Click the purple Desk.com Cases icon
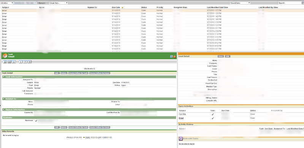Viewport: 304px width, 148px height. pyautogui.click(x=180, y=139)
